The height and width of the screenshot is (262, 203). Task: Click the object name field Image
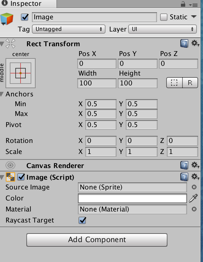click(94, 17)
